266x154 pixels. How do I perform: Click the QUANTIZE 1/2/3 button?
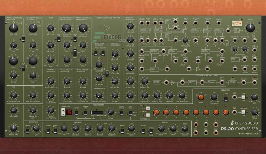point(148,115)
